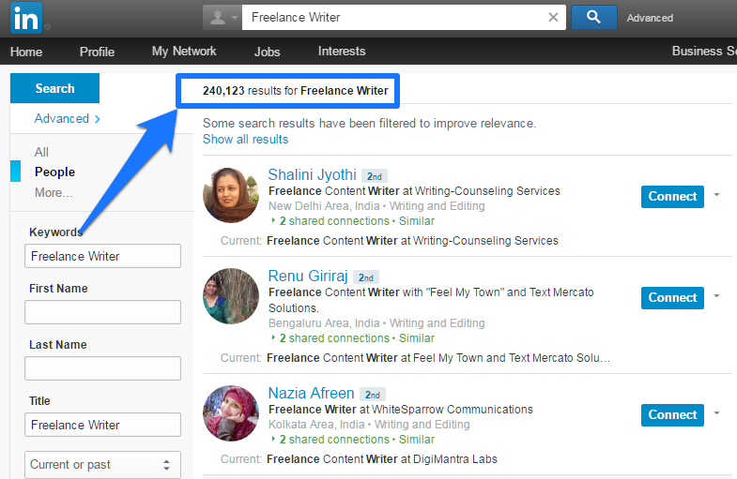This screenshot has width=737, height=479.
Task: Click the Keywords input field
Action: 102,256
